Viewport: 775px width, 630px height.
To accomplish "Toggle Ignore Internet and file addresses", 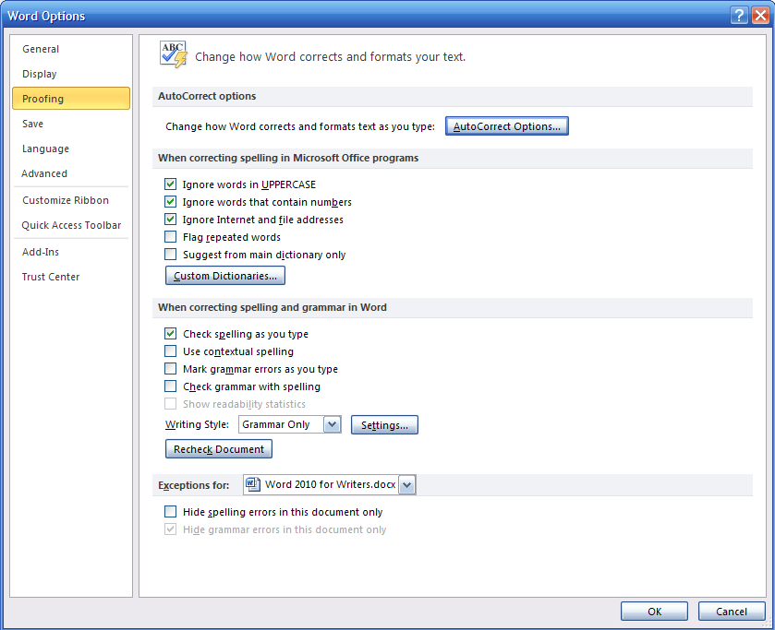I will (x=171, y=220).
